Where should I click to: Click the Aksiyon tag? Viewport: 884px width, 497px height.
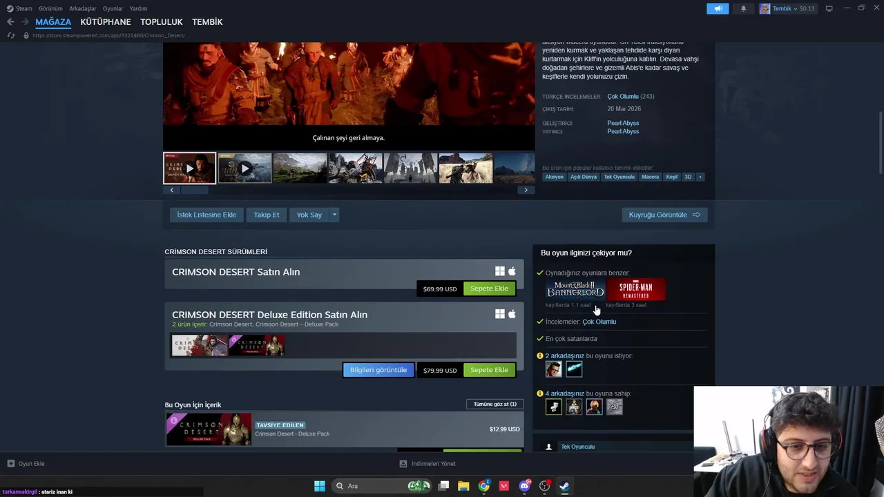tap(554, 177)
